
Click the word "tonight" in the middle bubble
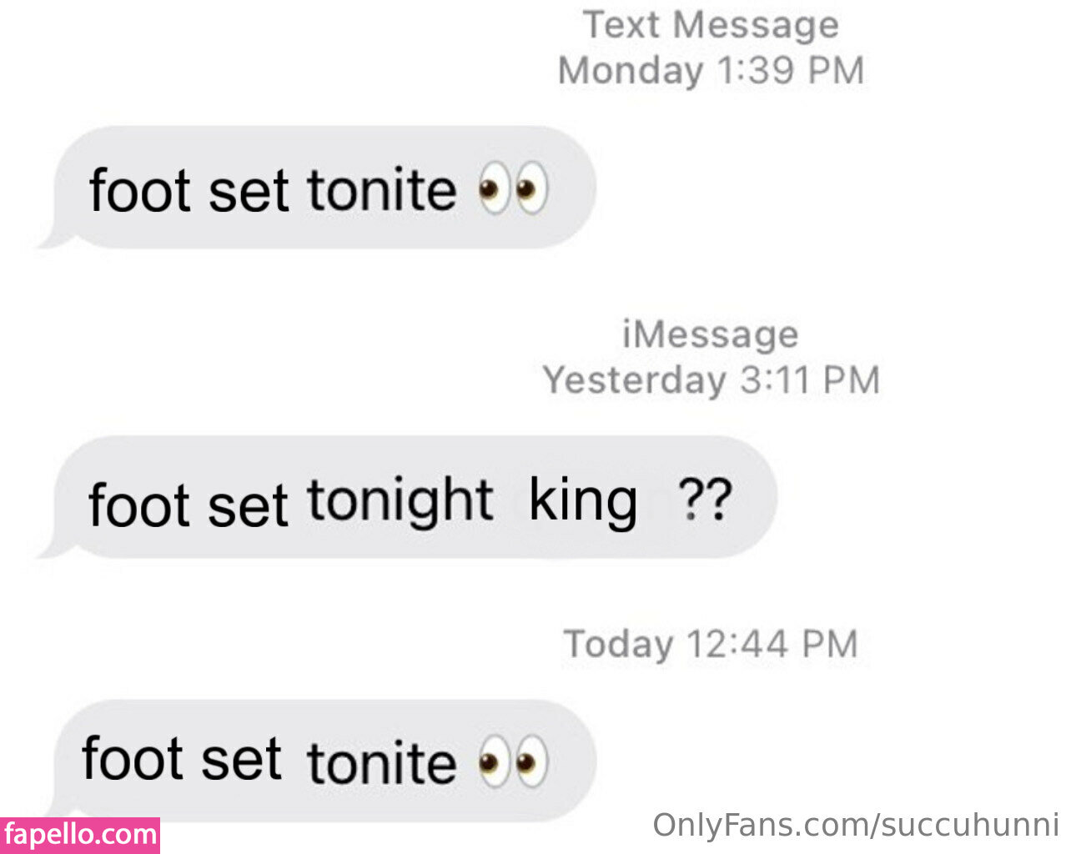tap(400, 501)
